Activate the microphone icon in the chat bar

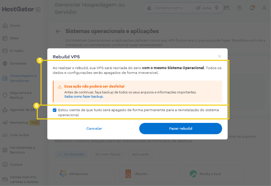pos(217,8)
